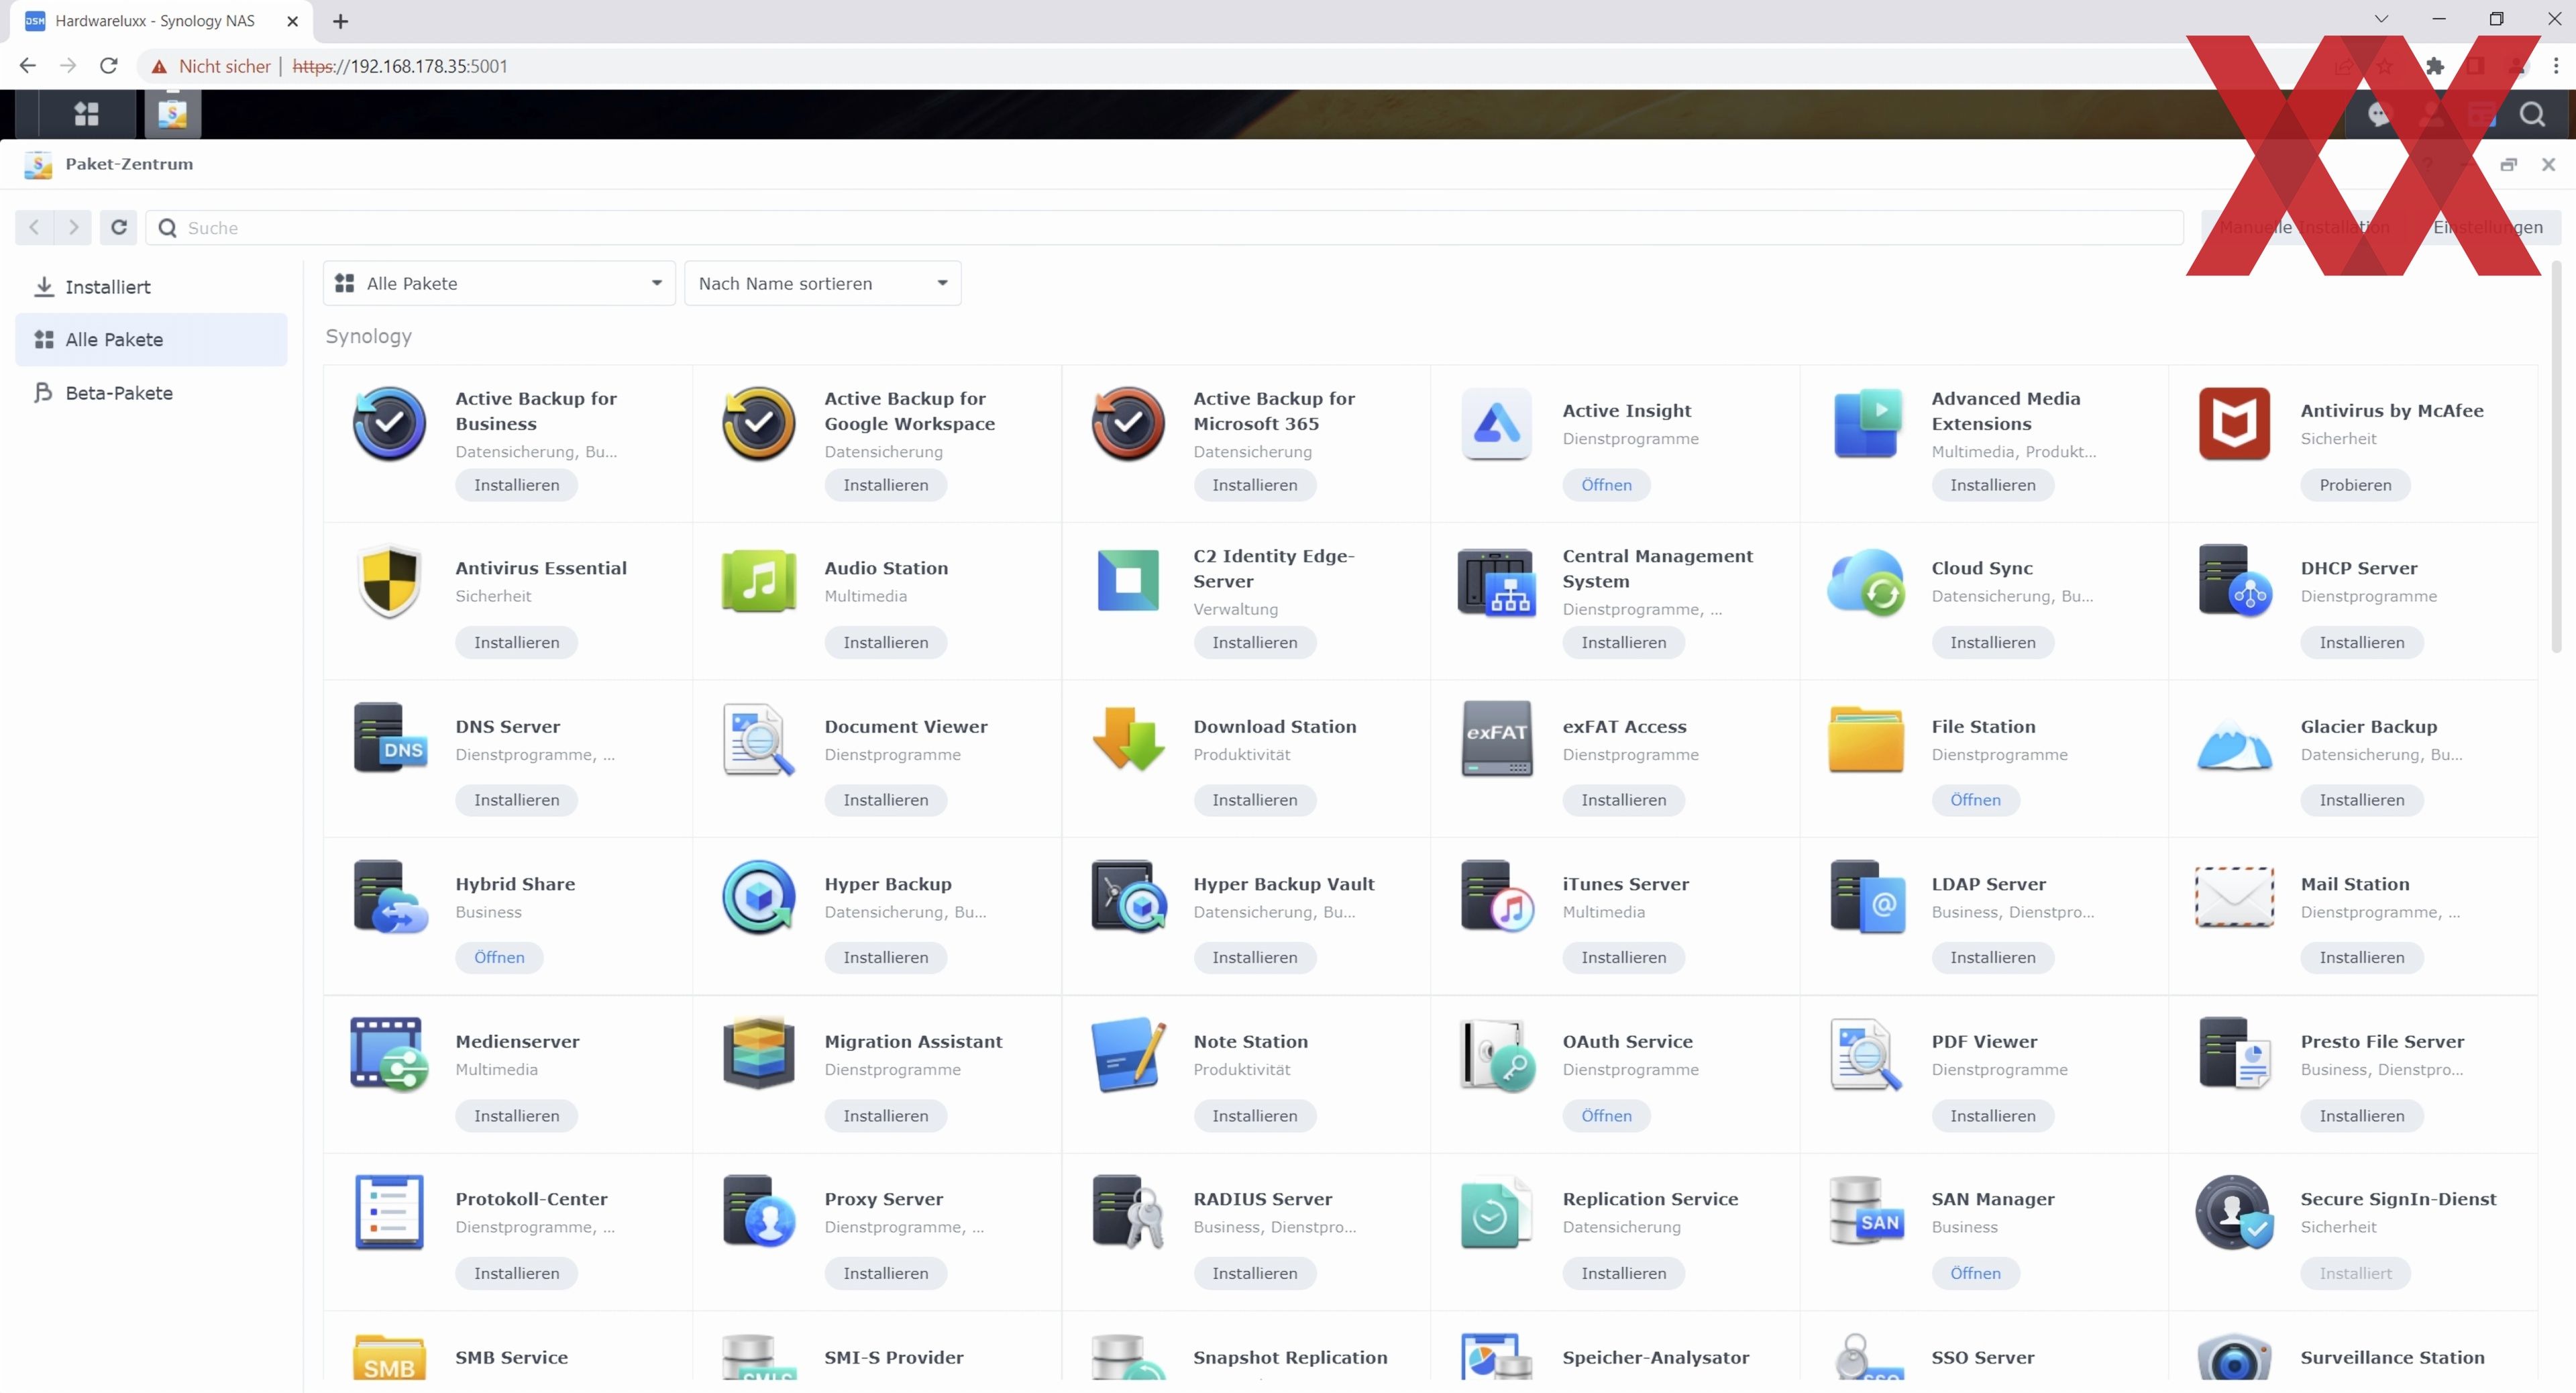Viewport: 2576px width, 1393px height.
Task: Click the browser address bar URL
Action: [400, 66]
